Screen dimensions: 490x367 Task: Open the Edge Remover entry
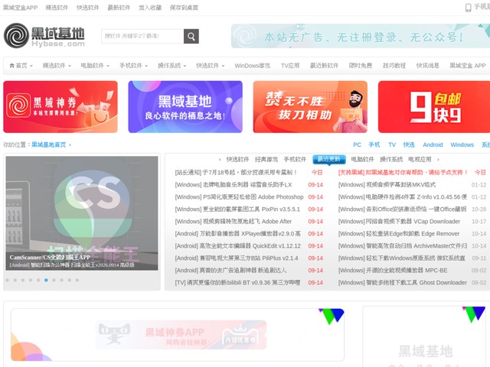click(399, 233)
